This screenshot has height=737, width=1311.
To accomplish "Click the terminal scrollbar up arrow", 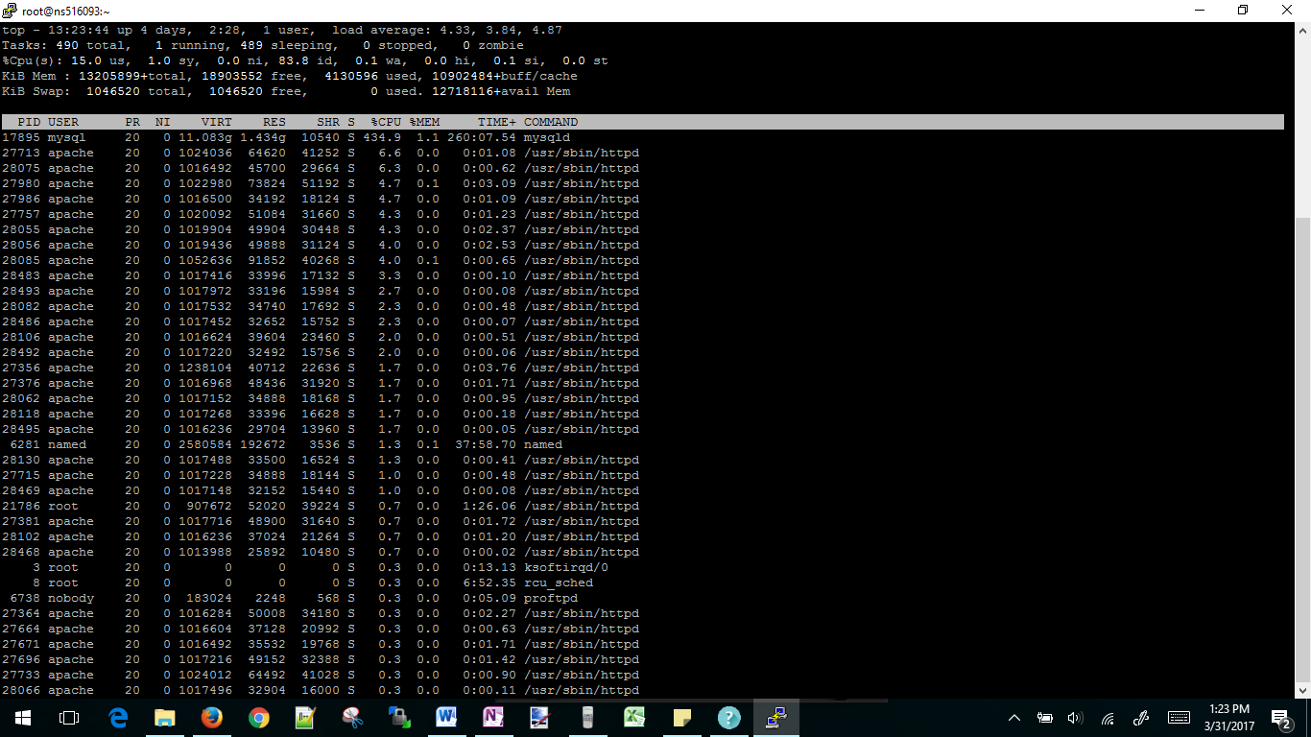I will point(1303,29).
